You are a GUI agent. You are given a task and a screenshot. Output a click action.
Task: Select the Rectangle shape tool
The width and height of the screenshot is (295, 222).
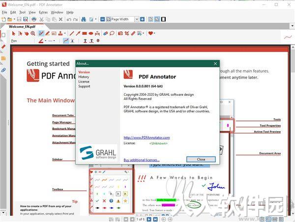(85, 33)
